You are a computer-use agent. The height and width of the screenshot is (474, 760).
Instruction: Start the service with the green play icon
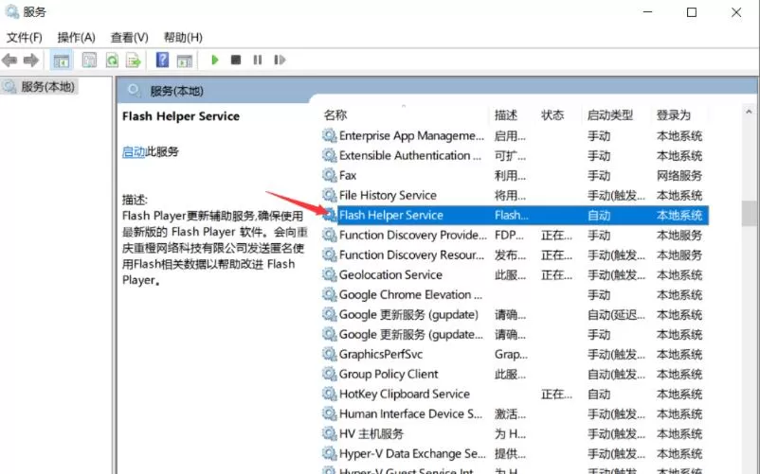(215, 60)
